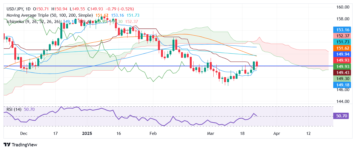Viewport: 356px width, 151px height.
Task: Select the Apr date on time axis
Action: (277, 133)
